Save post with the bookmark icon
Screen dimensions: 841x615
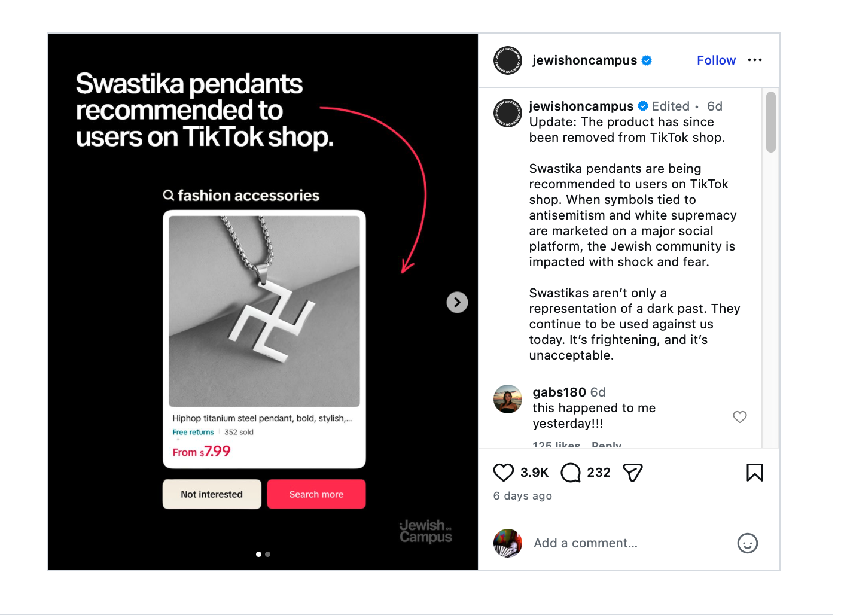pos(755,473)
